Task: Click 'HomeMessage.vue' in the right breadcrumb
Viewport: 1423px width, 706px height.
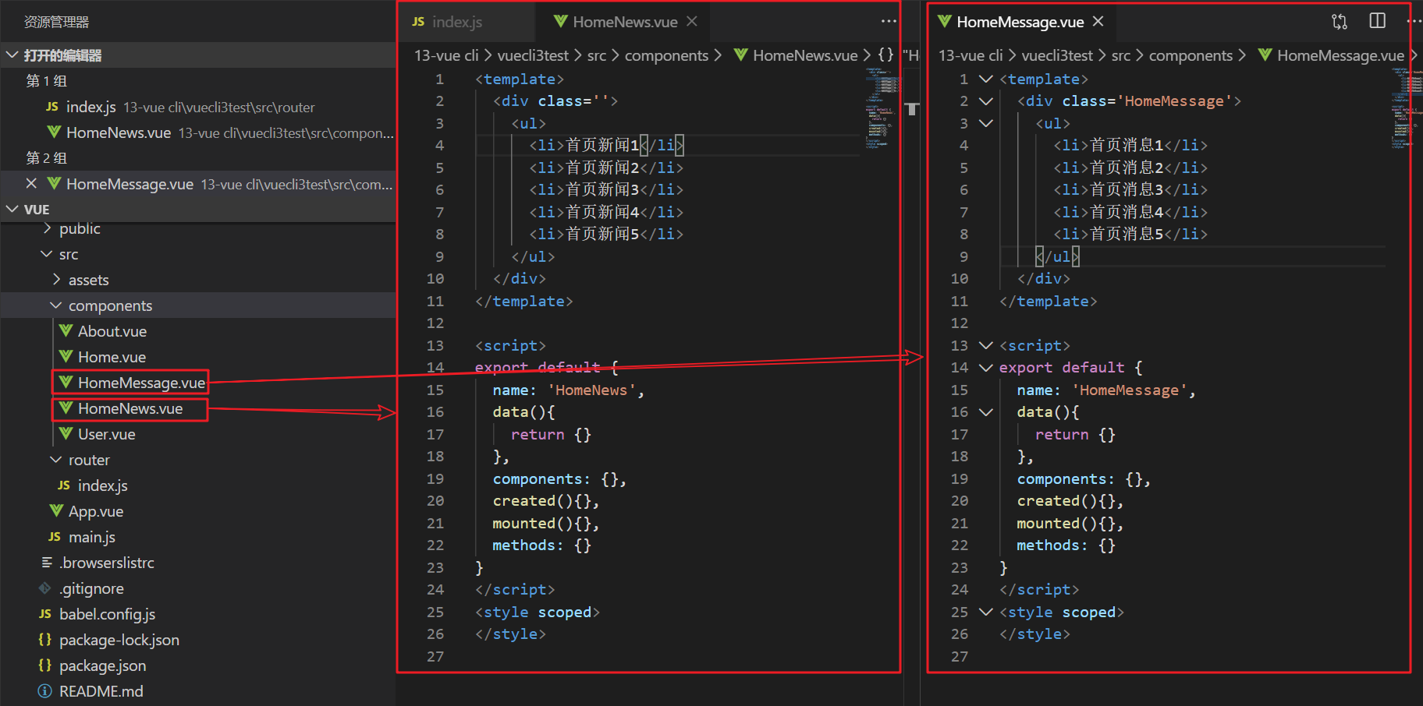Action: click(x=1340, y=55)
